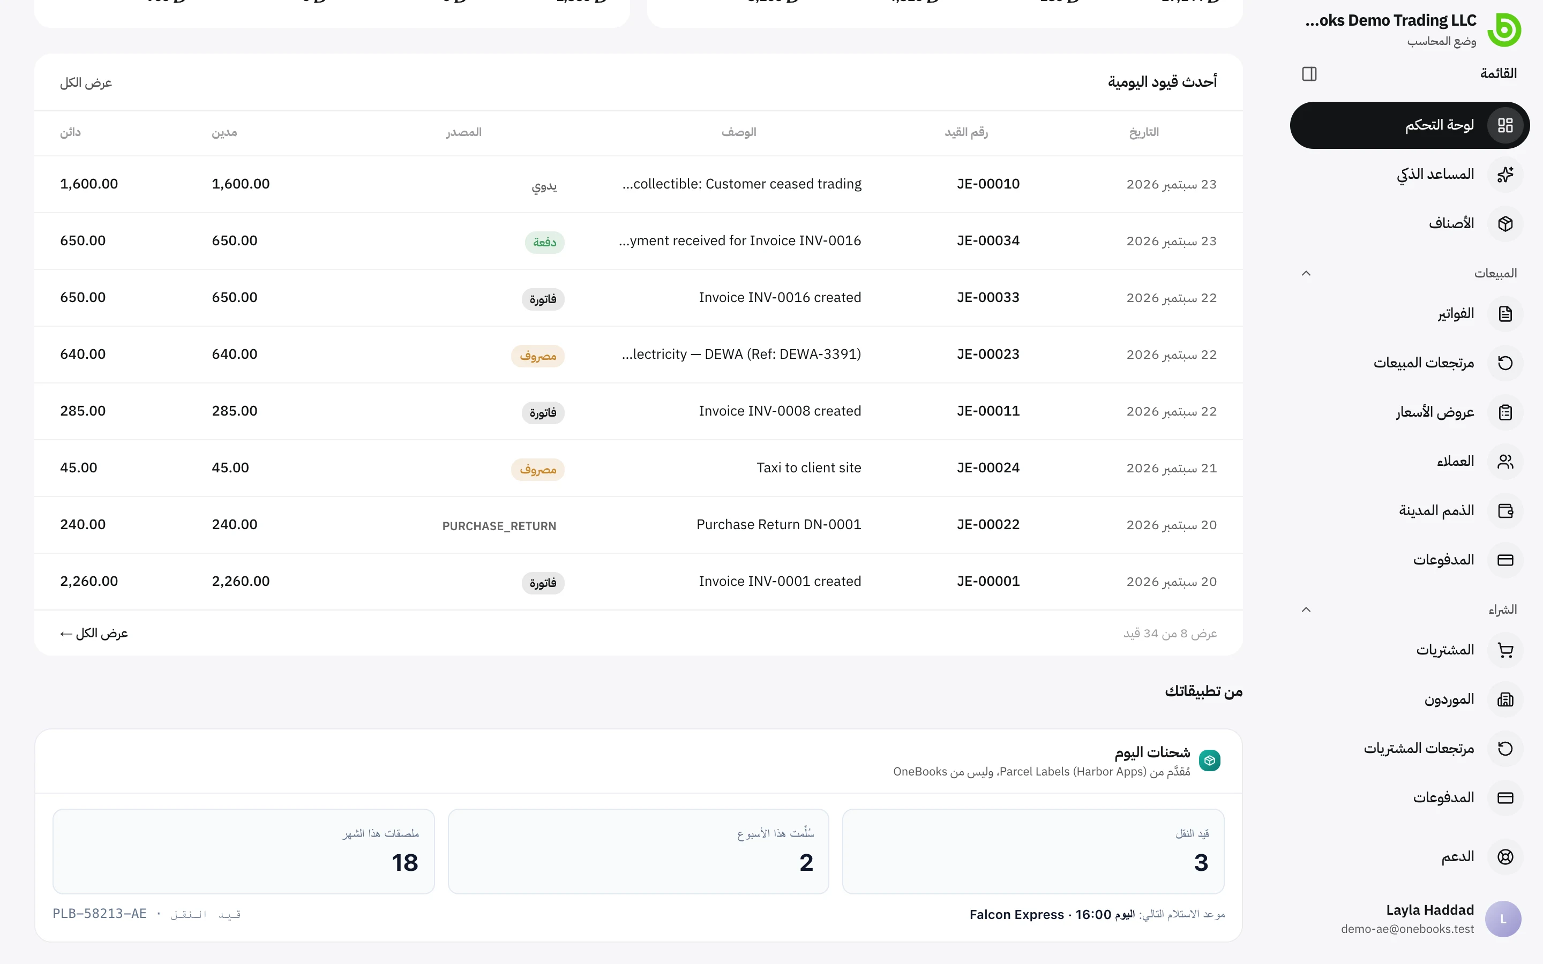The width and height of the screenshot is (1543, 964).
Task: Open the Sales Returns circular-arrow icon
Action: point(1505,363)
